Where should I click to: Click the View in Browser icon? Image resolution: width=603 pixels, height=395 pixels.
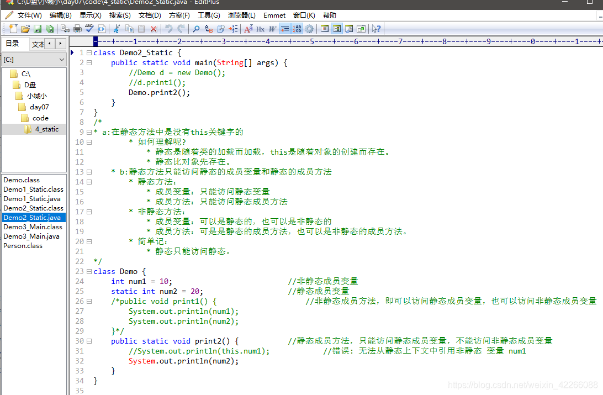coord(102,29)
